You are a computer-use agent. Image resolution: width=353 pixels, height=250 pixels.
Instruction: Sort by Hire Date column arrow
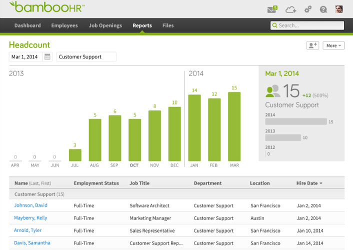coord(320,183)
